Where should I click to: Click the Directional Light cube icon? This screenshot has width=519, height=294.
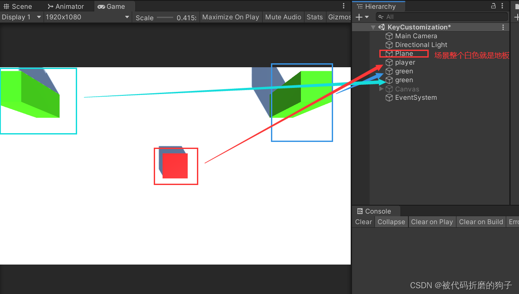[x=389, y=44]
